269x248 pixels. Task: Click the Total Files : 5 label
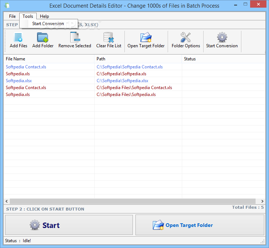(x=248, y=207)
